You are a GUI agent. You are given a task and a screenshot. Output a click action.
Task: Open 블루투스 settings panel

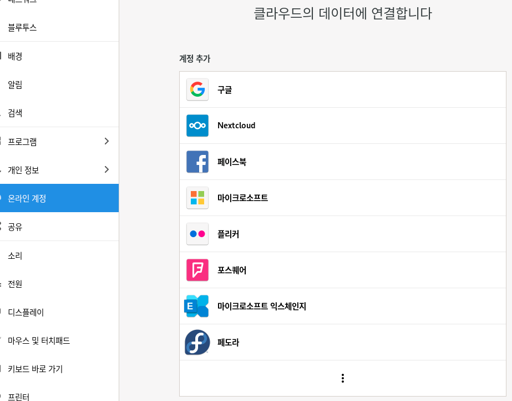coord(59,27)
